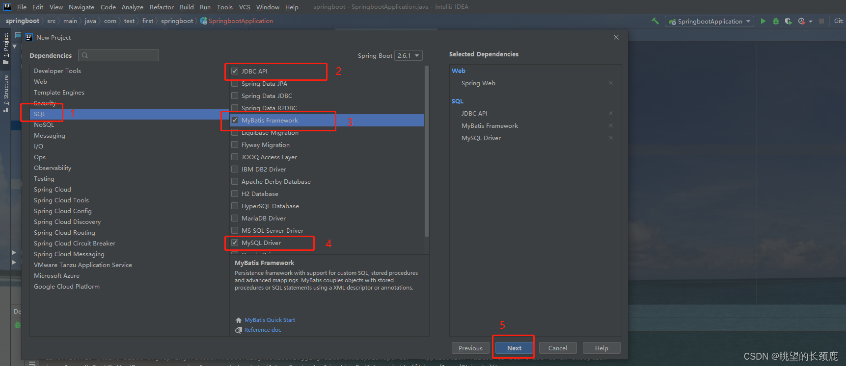The image size is (846, 366).
Task: Select the Google Cloud Platform category
Action: [129, 286]
